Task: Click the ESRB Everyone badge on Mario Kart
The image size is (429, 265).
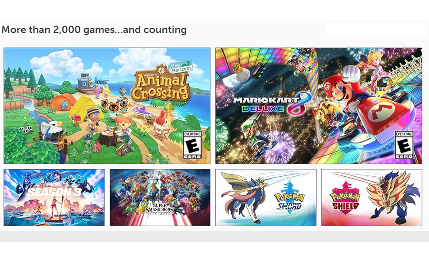Action: tap(404, 145)
